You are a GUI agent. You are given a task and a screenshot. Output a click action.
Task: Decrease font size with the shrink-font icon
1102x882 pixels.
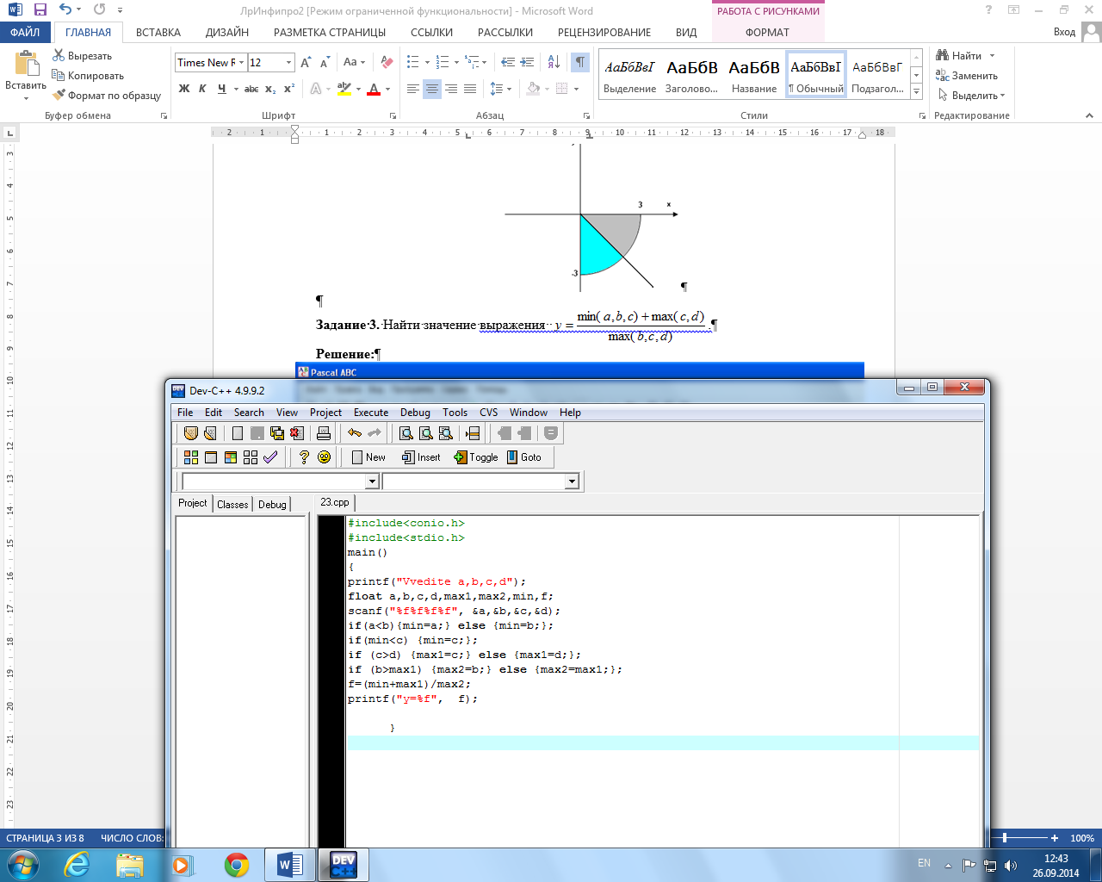coord(325,63)
